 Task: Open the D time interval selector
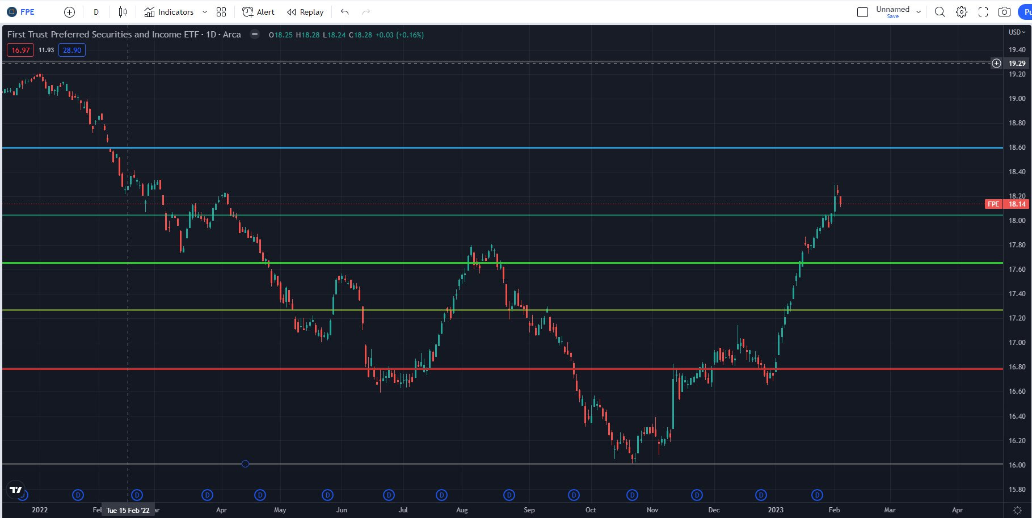(x=96, y=12)
